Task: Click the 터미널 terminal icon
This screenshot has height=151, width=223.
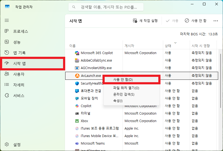Action: pyautogui.click(x=77, y=114)
